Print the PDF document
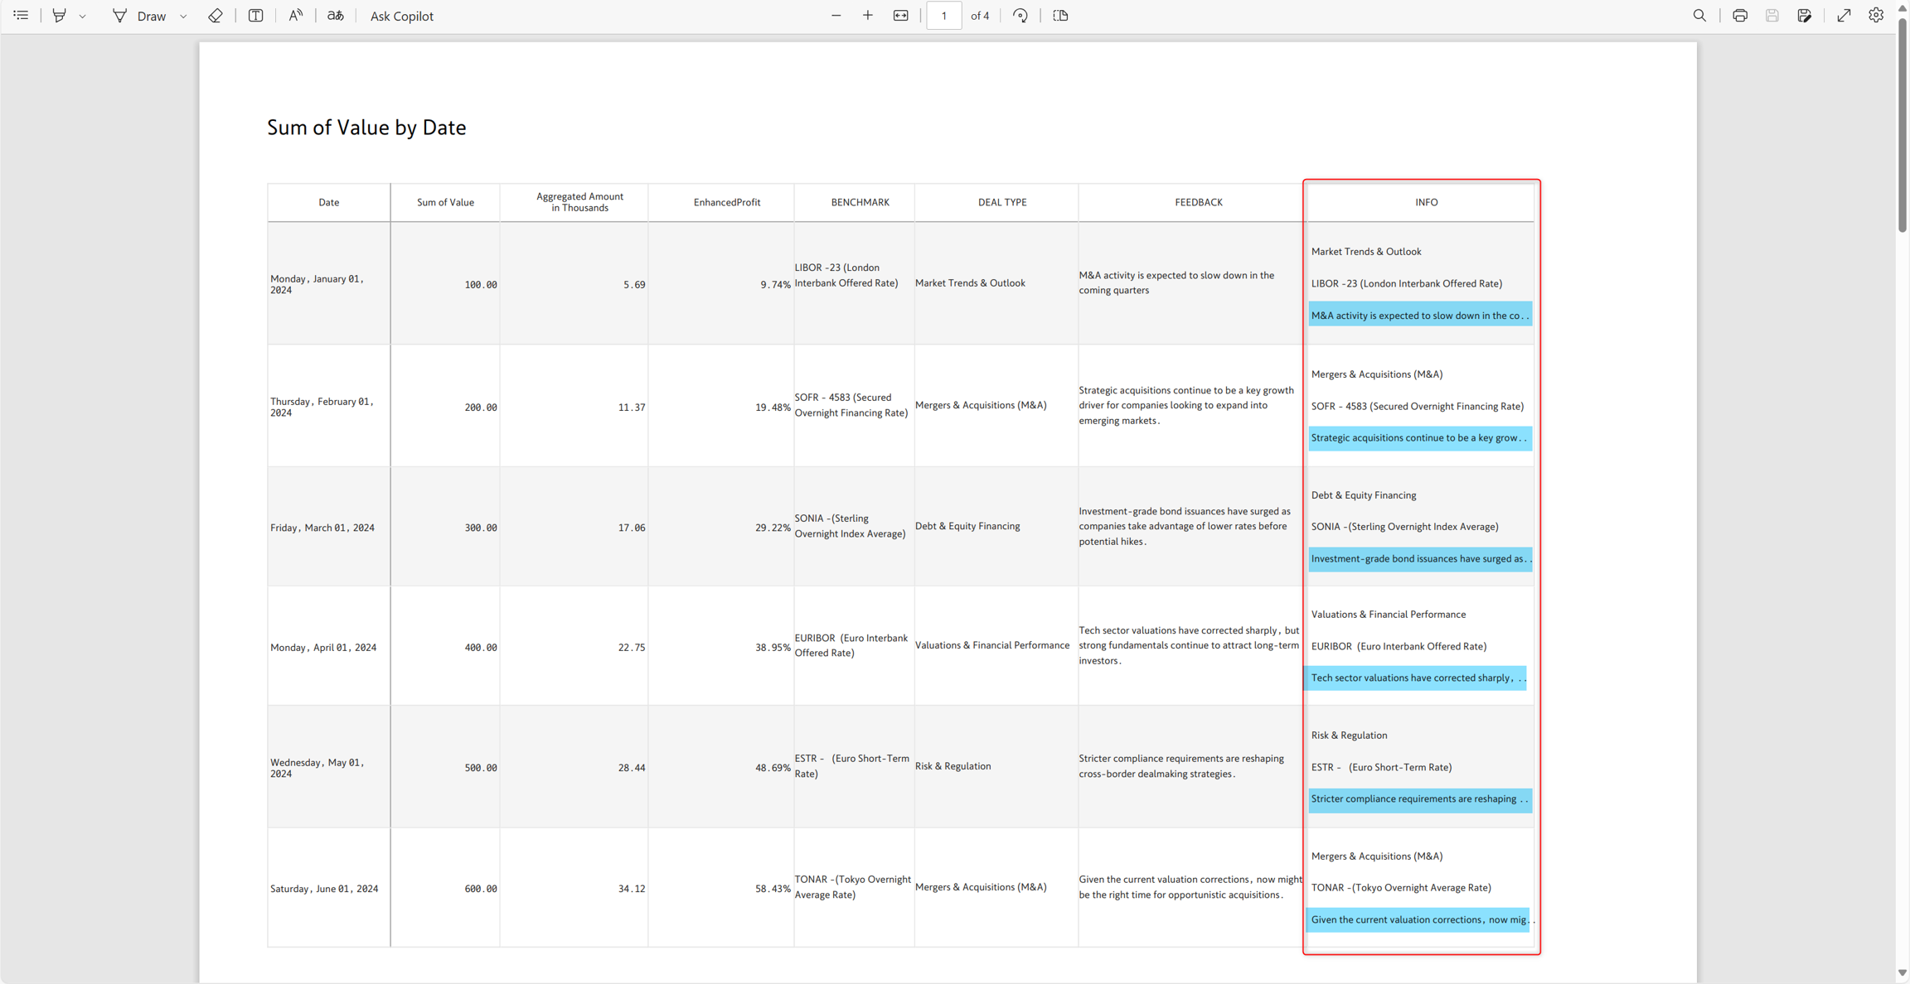This screenshot has width=1910, height=984. pos(1740,16)
